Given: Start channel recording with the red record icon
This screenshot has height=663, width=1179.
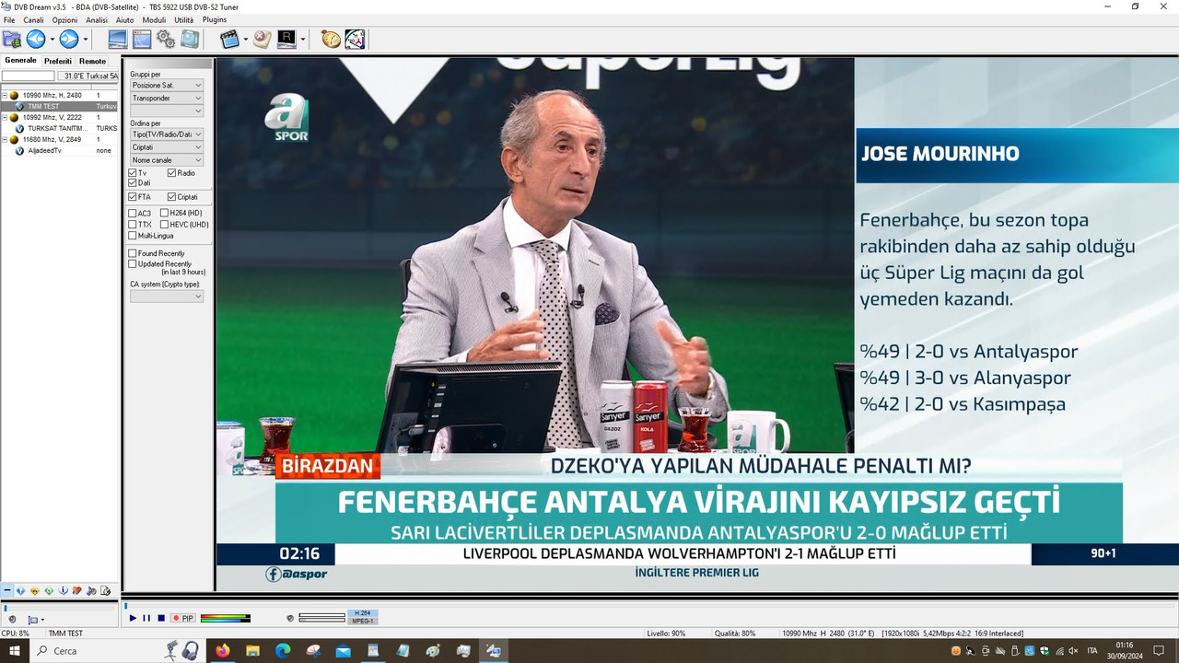Looking at the screenshot, I should pos(177,618).
